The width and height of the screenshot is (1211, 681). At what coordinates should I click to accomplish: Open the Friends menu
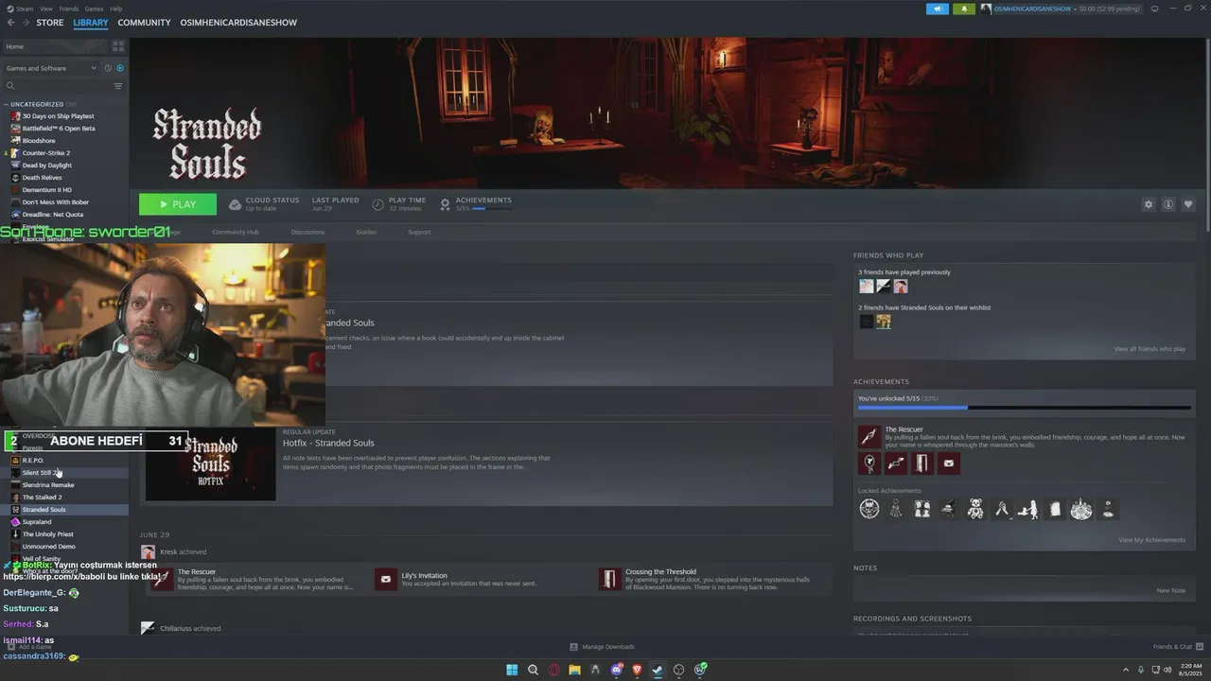(x=69, y=9)
